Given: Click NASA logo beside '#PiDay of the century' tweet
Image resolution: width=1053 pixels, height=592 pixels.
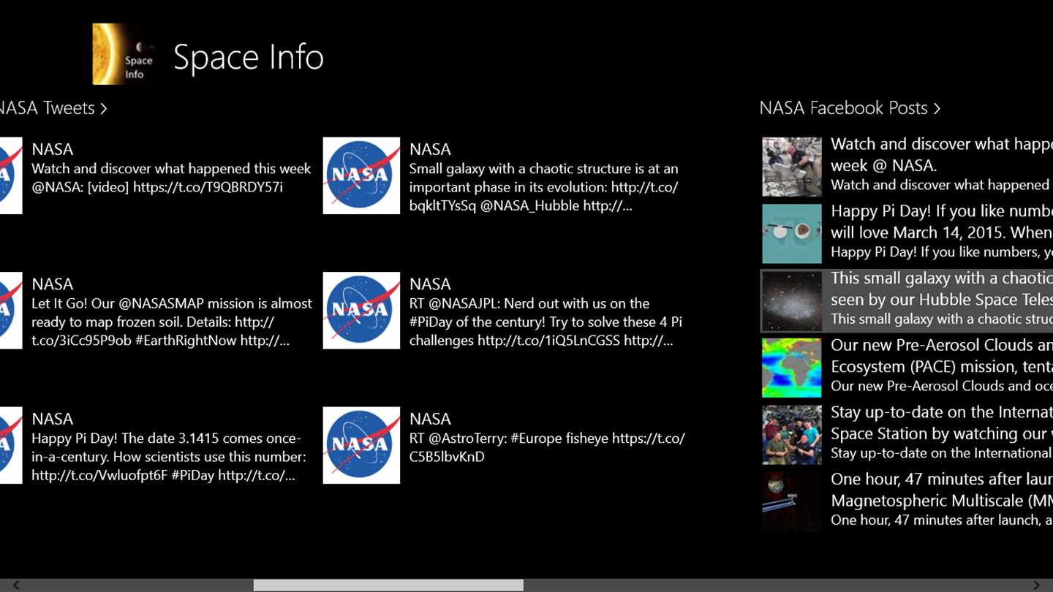Looking at the screenshot, I should 361,311.
